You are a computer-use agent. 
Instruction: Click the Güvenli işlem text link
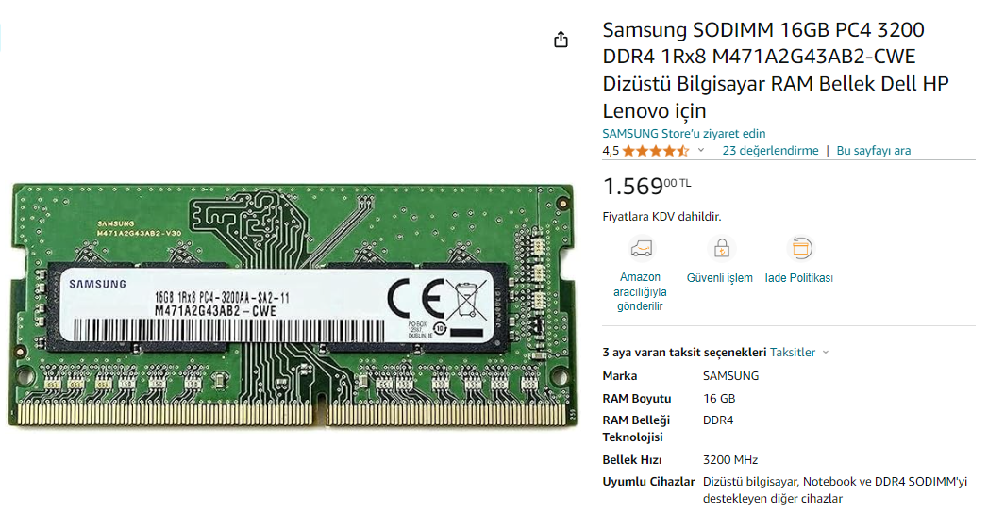pyautogui.click(x=720, y=278)
